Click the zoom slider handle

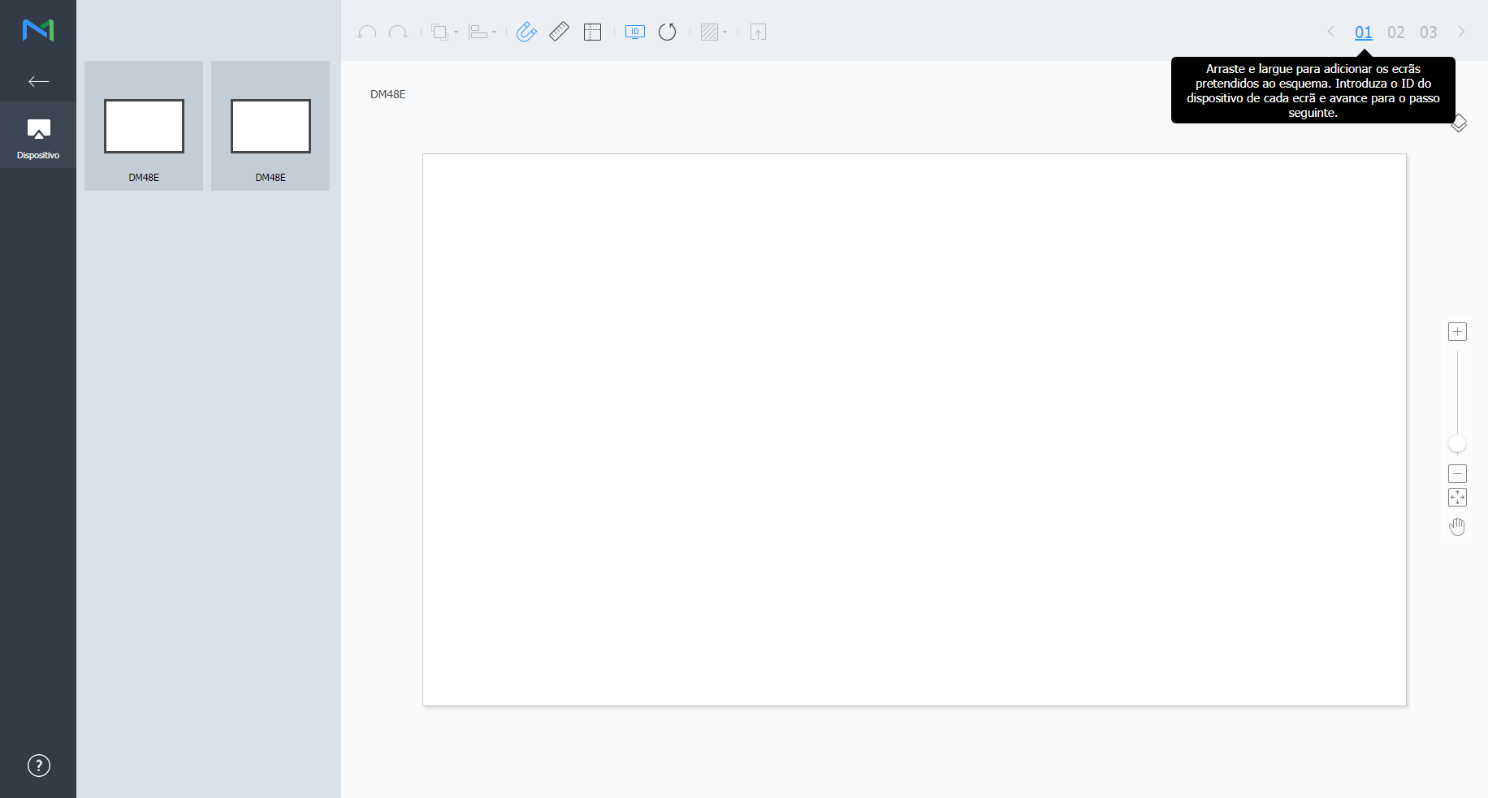click(x=1457, y=444)
